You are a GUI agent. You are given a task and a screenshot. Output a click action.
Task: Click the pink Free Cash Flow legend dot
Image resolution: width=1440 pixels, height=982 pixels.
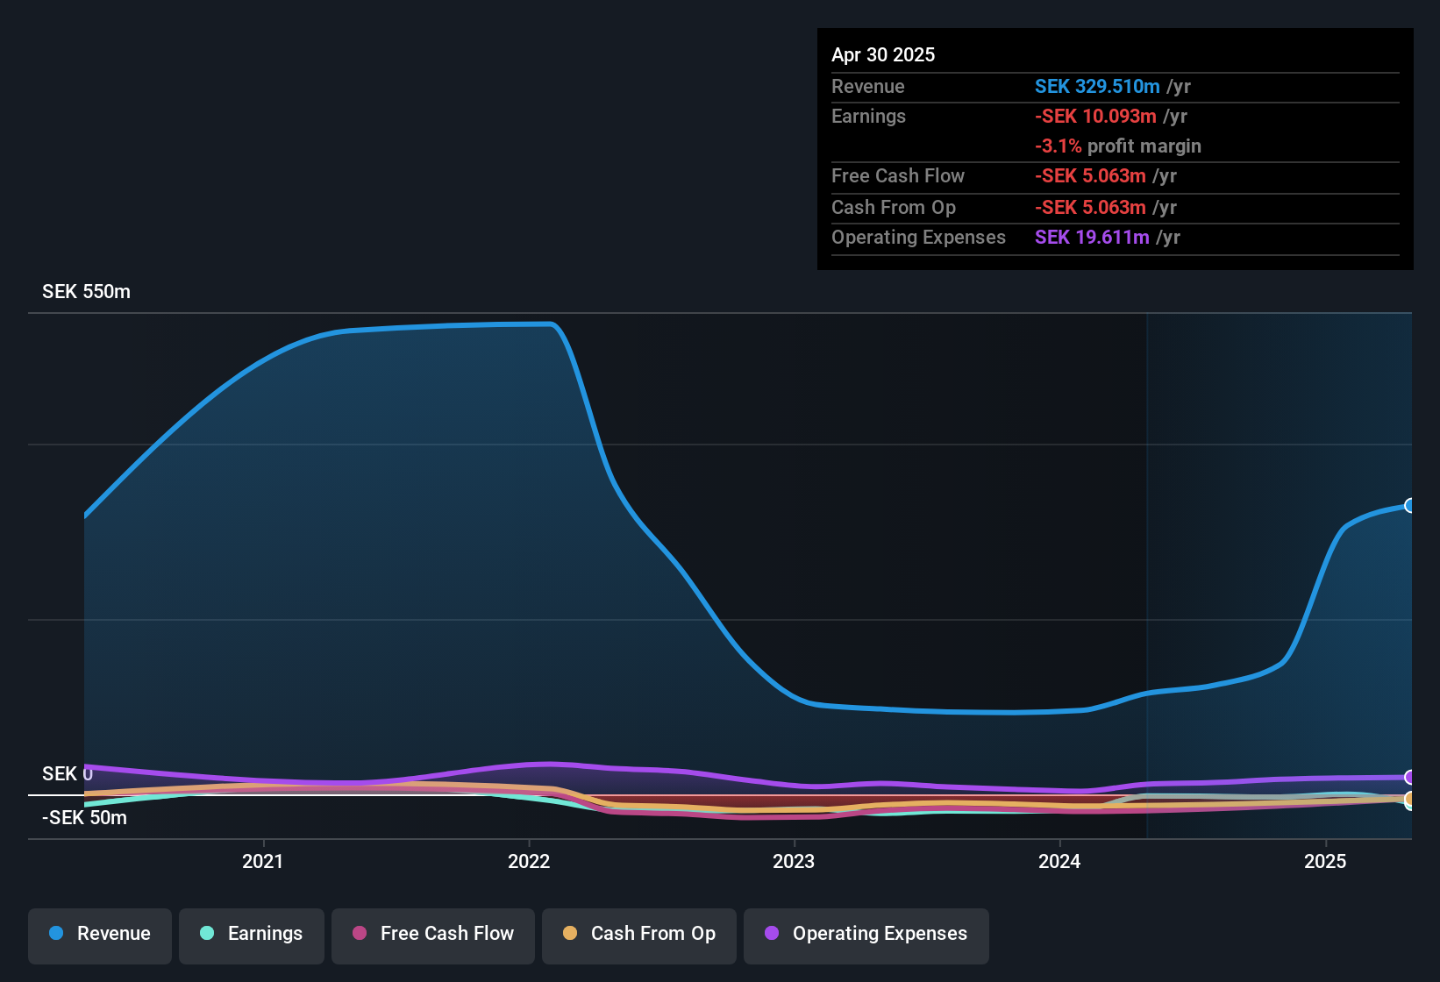click(360, 933)
